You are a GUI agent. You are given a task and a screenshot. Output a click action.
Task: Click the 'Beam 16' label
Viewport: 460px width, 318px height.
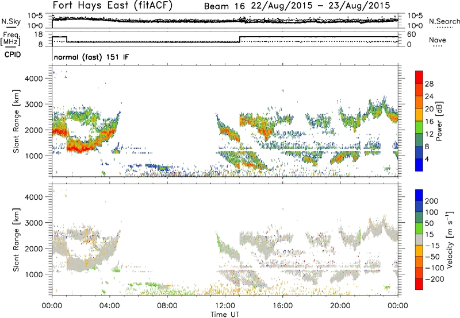tap(224, 6)
